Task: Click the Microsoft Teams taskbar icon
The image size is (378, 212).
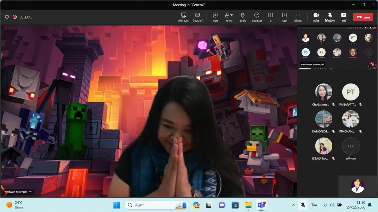Action: 261,205
